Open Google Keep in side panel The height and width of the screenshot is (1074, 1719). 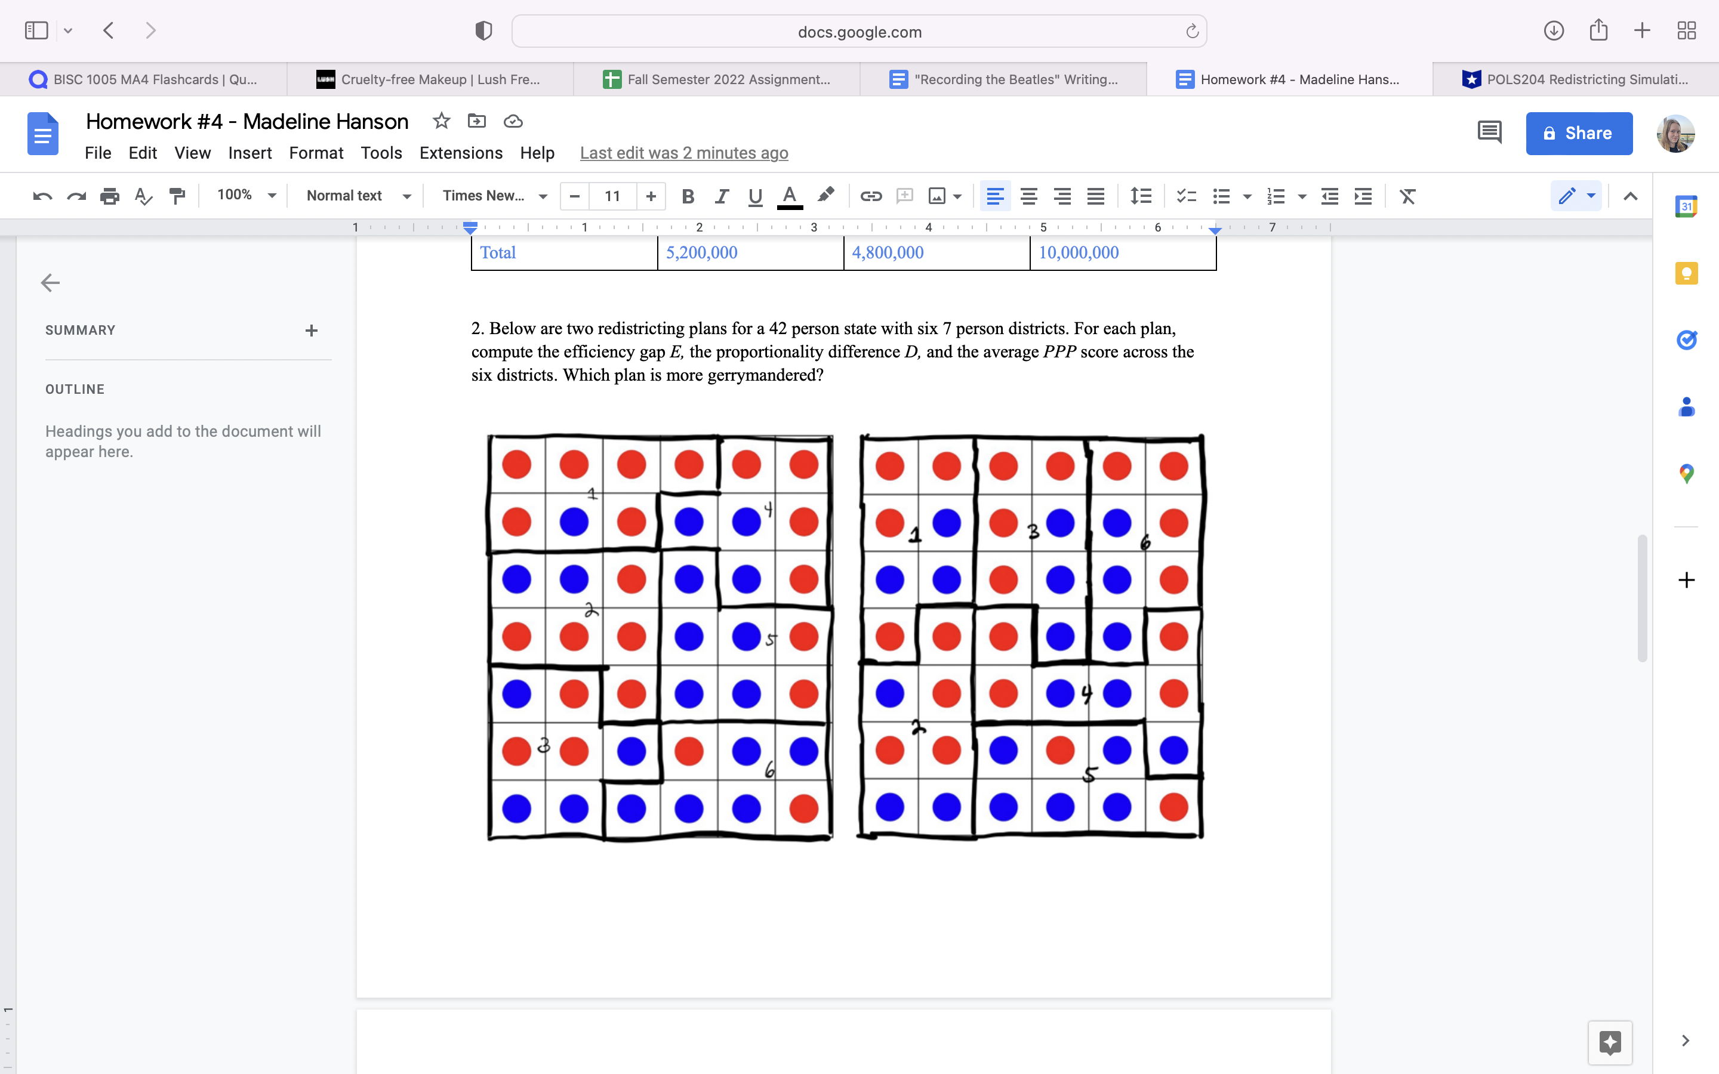coord(1686,273)
